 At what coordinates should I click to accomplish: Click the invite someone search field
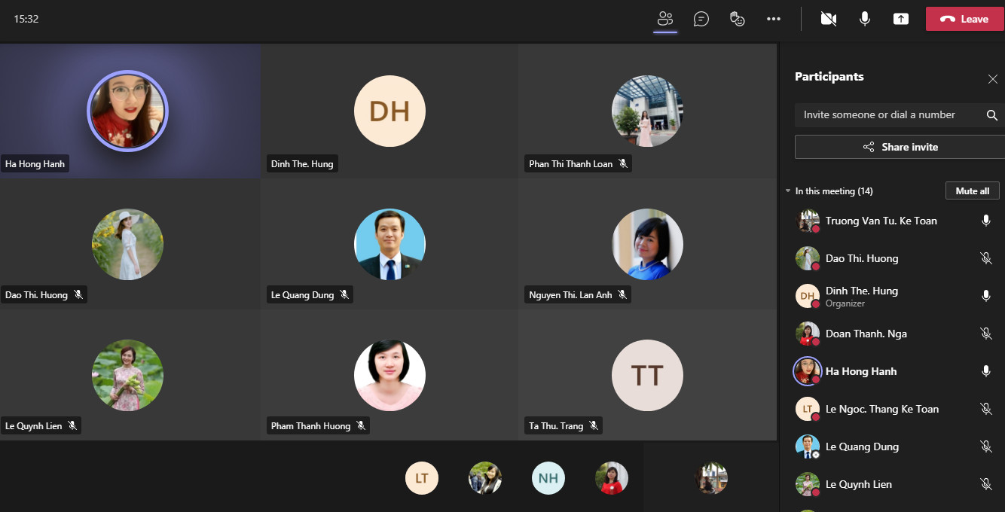[x=889, y=115]
